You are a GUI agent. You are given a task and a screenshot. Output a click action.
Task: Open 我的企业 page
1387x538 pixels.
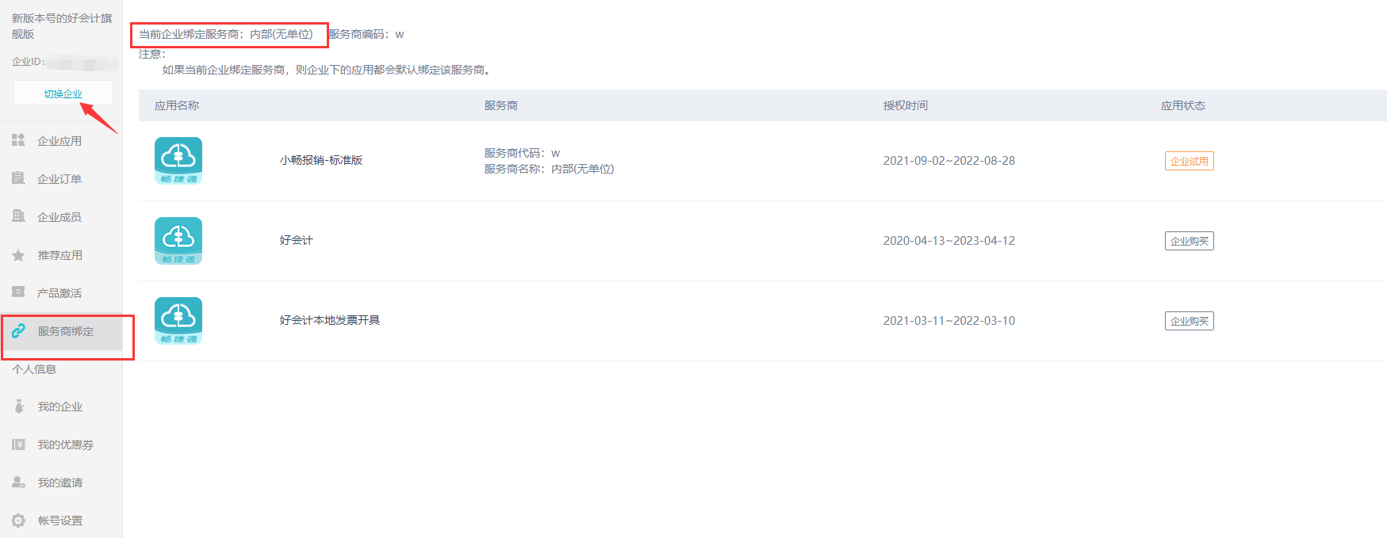point(61,406)
